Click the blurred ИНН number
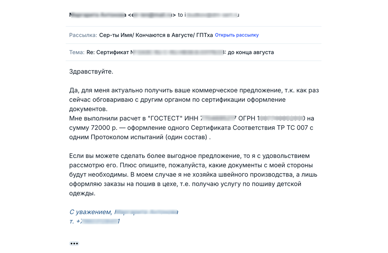Screen dimensions: 388x253 [x=218, y=119]
